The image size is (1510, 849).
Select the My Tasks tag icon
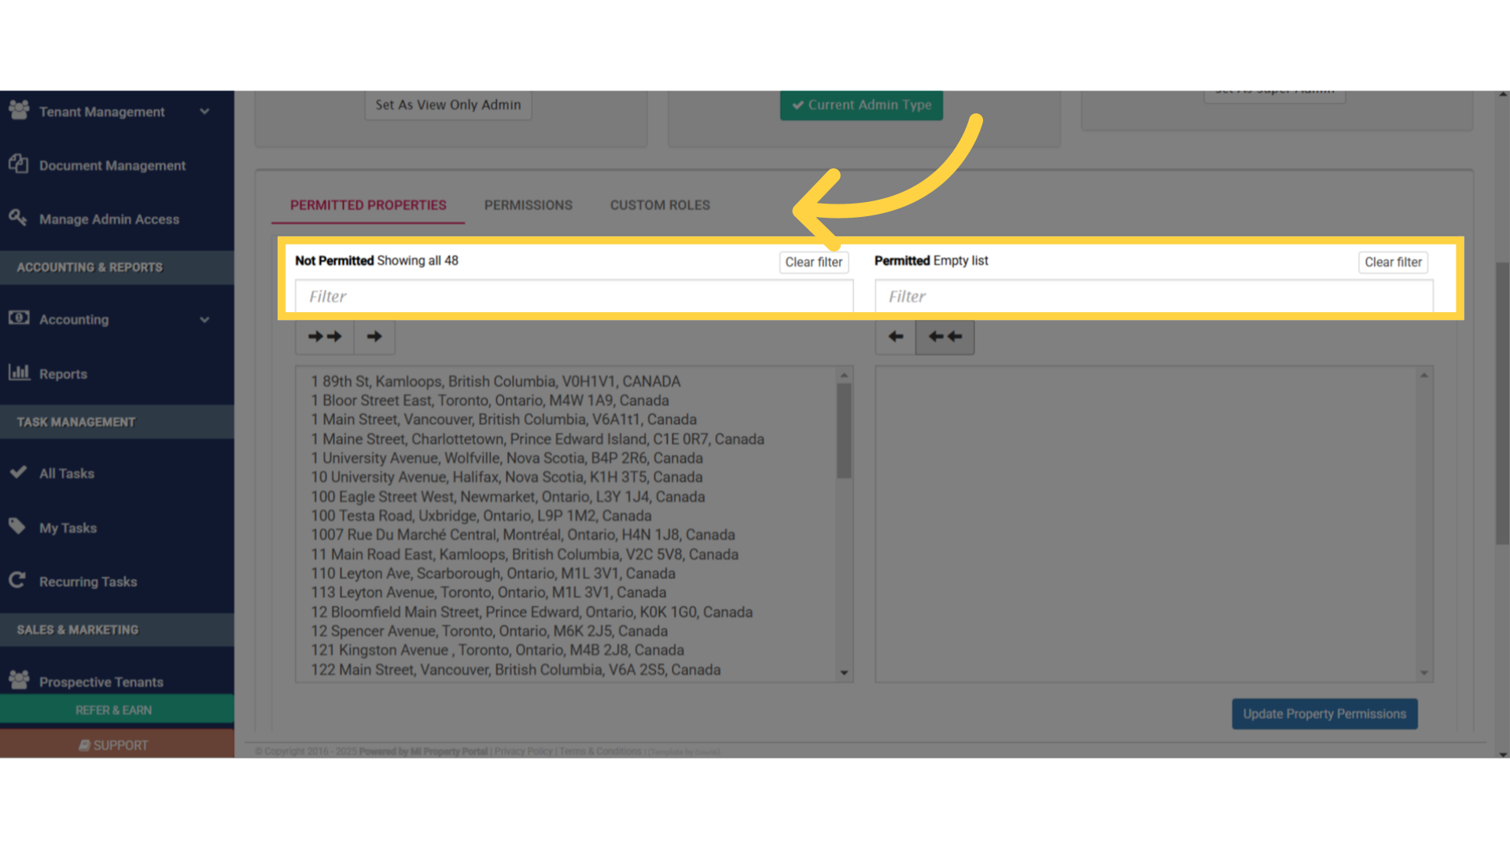(x=17, y=527)
